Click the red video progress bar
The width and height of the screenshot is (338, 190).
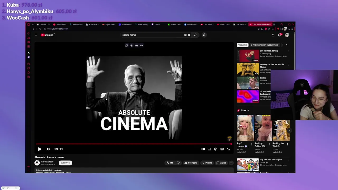point(134,144)
